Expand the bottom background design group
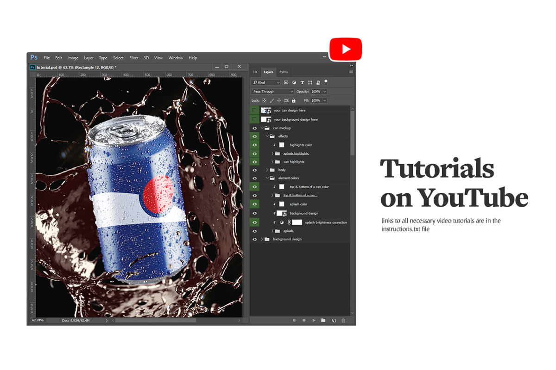Screen dimensions: 556x370 (x=262, y=239)
